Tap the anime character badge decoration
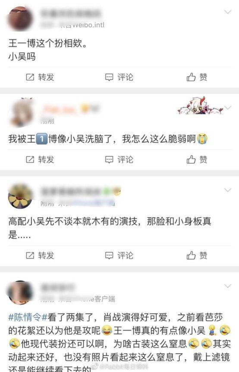Screen dimensions: 239x372 click(200, 106)
